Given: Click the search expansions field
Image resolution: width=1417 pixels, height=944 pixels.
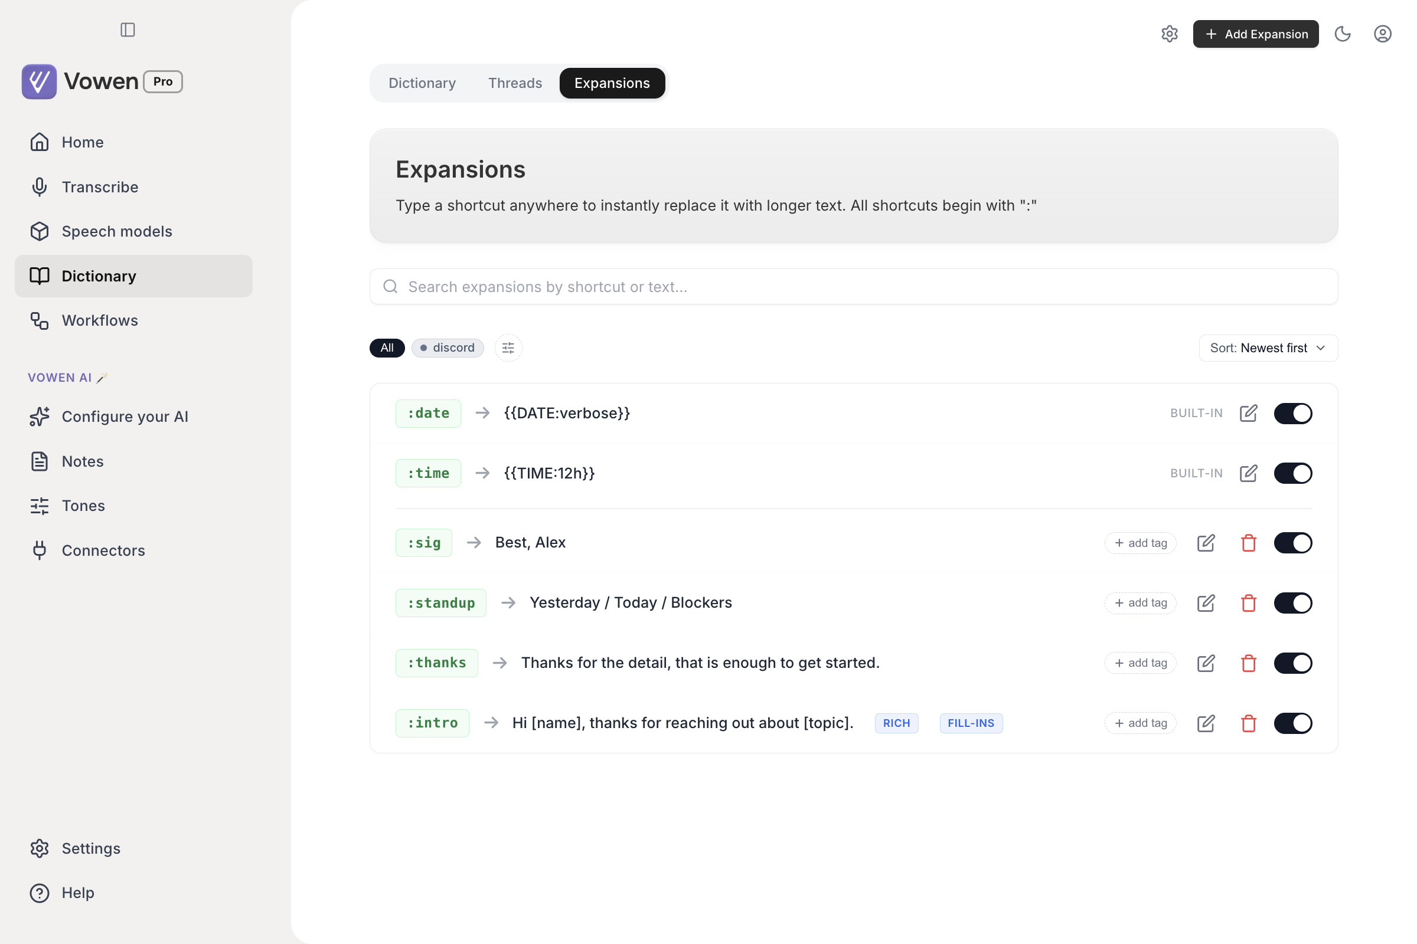Looking at the screenshot, I should tap(854, 287).
